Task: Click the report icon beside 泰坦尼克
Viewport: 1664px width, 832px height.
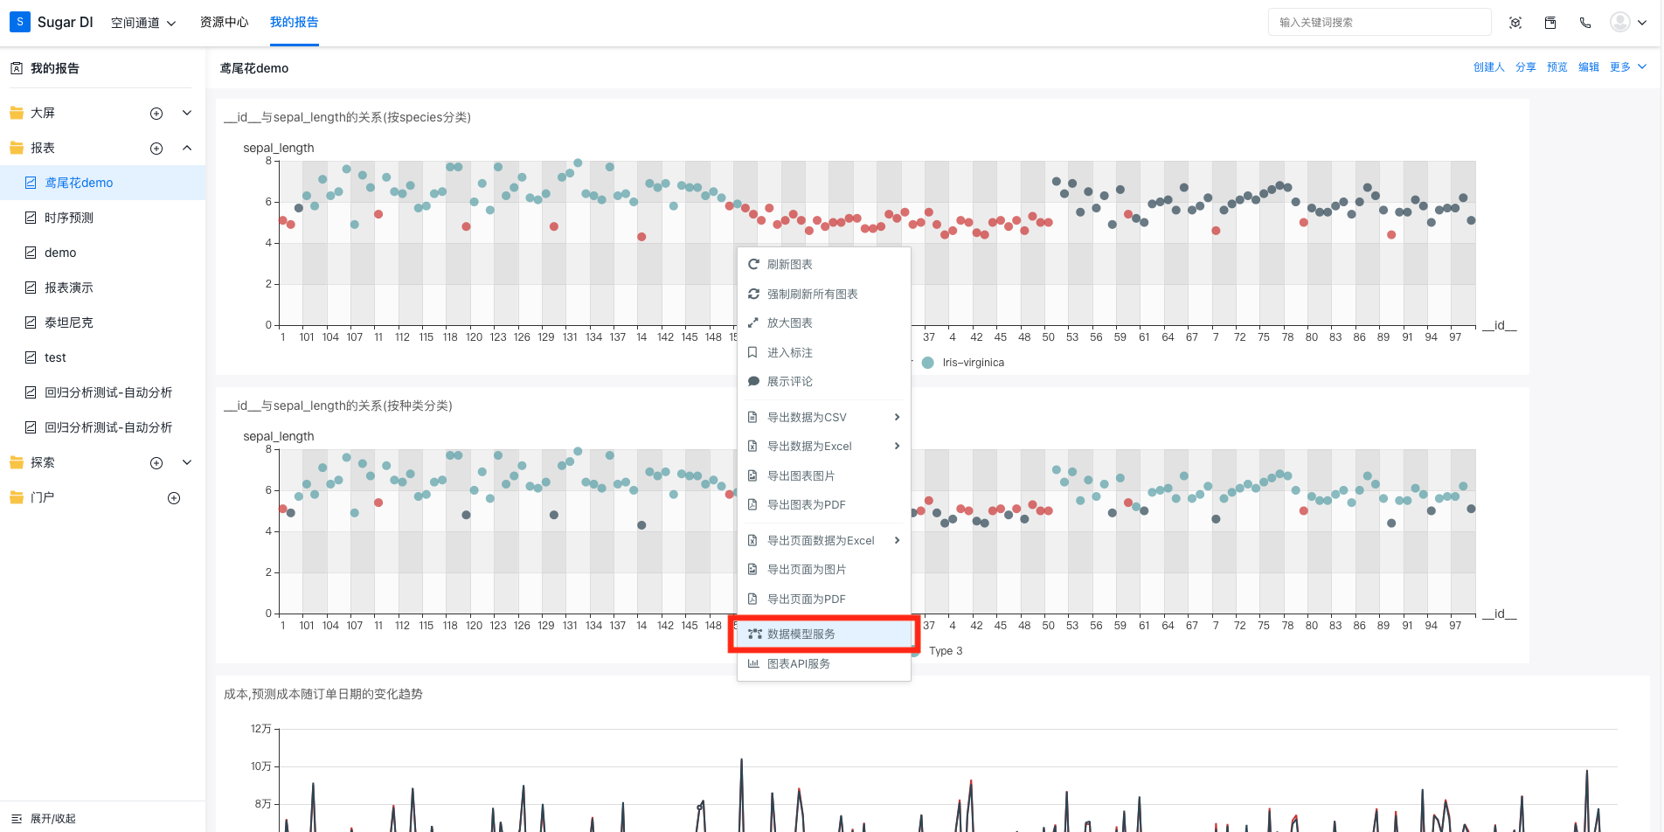Action: click(x=31, y=322)
